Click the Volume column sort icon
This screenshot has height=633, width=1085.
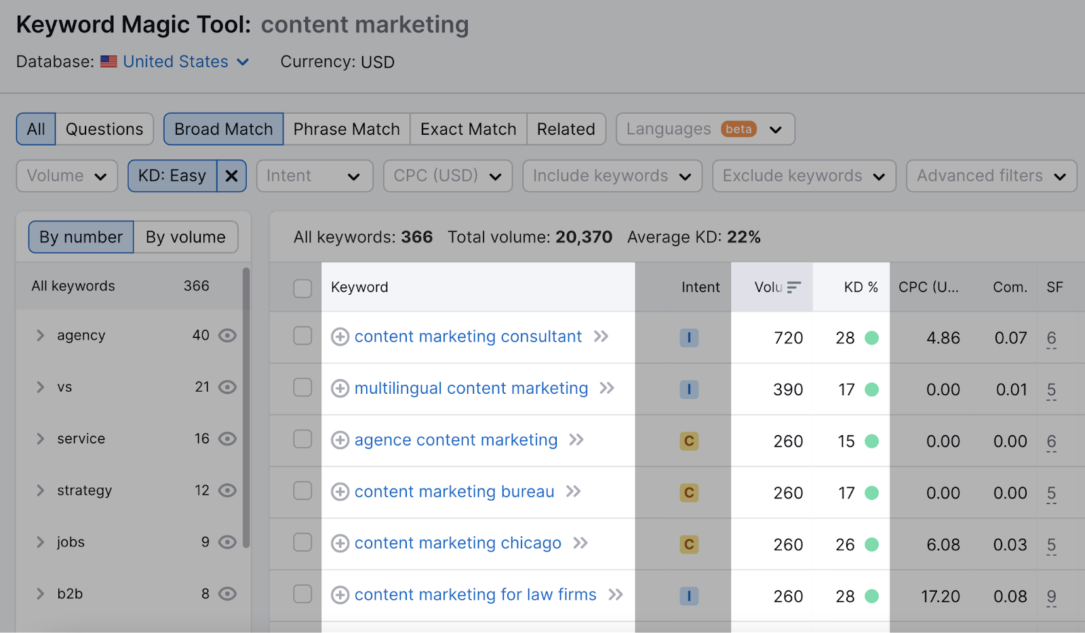point(794,287)
